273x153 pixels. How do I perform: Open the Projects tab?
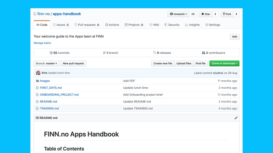134,25
